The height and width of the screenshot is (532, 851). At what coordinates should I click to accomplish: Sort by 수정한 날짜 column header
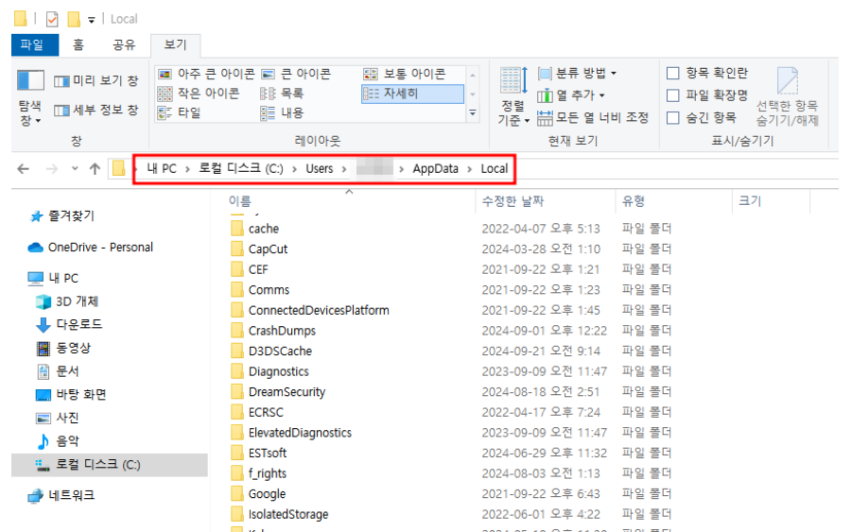(x=512, y=201)
